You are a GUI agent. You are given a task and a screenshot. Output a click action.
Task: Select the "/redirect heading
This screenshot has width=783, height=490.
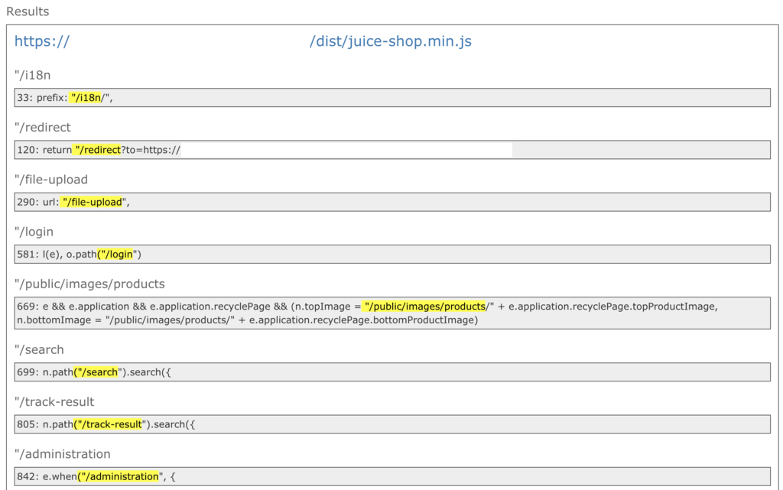click(43, 127)
